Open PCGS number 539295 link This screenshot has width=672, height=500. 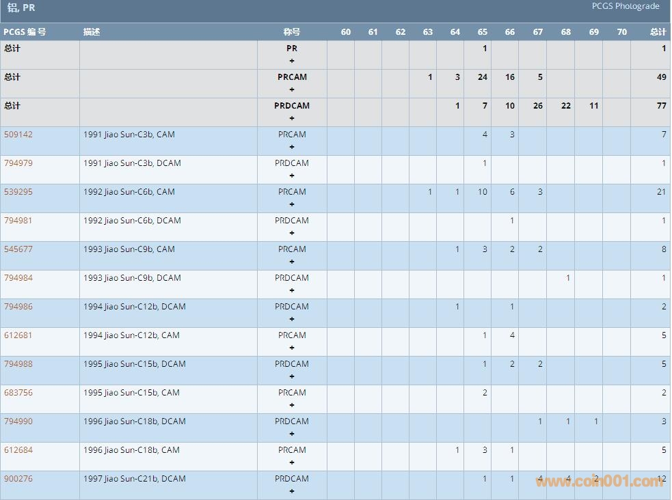(18, 192)
